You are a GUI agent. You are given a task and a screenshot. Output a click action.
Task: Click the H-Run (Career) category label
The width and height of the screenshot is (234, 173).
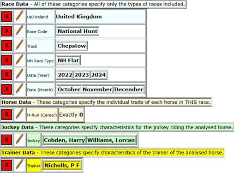42,115
